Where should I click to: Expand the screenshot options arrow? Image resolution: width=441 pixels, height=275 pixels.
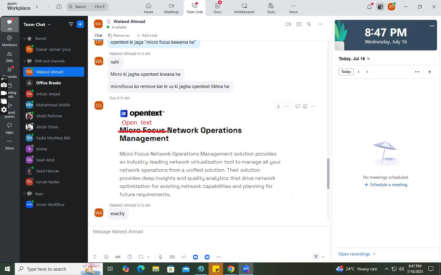tap(149, 257)
